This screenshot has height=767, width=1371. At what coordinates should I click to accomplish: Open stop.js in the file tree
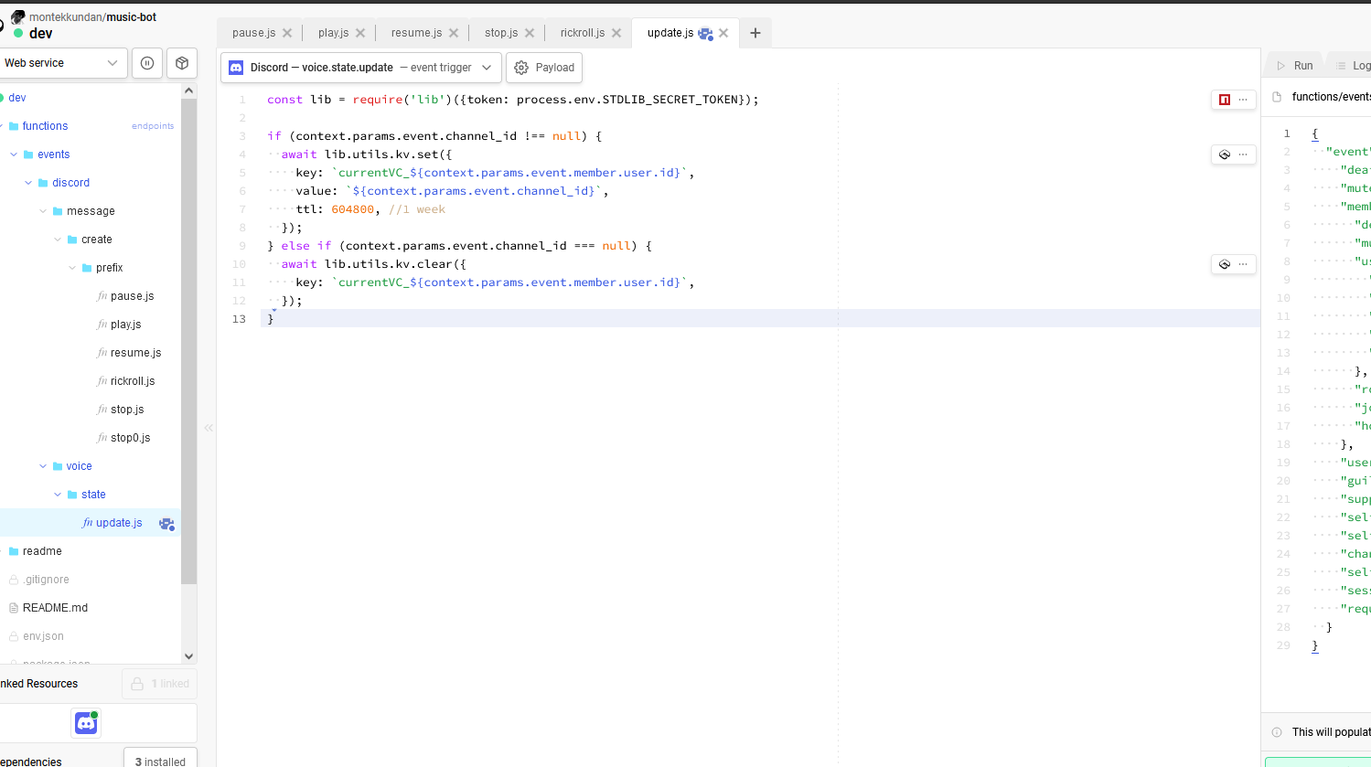(x=127, y=410)
